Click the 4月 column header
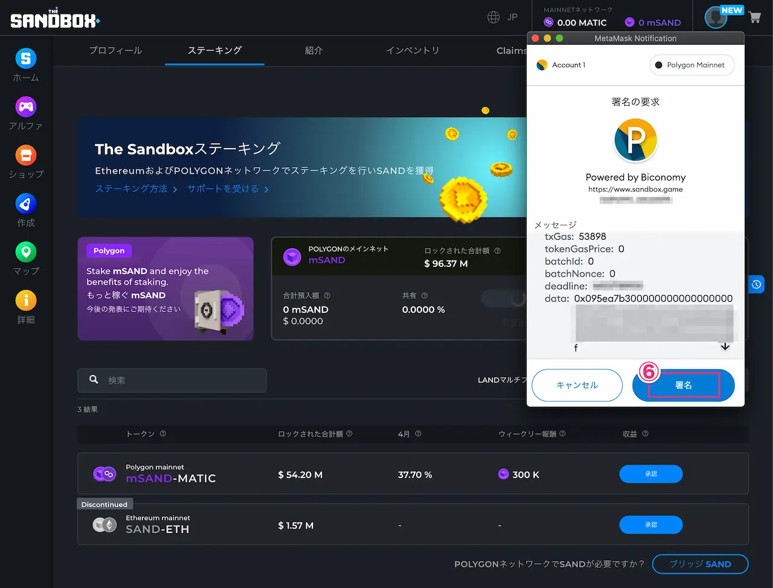 404,433
